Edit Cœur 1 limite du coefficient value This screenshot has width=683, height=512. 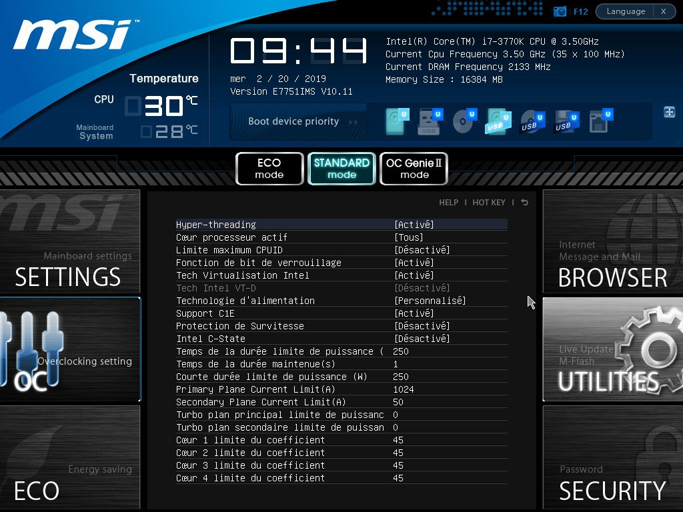coord(398,440)
